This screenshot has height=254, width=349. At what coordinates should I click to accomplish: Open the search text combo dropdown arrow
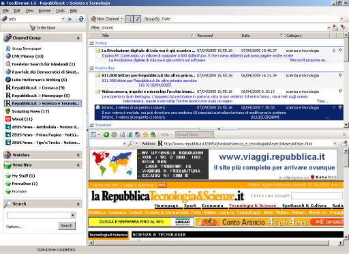tap(73, 215)
